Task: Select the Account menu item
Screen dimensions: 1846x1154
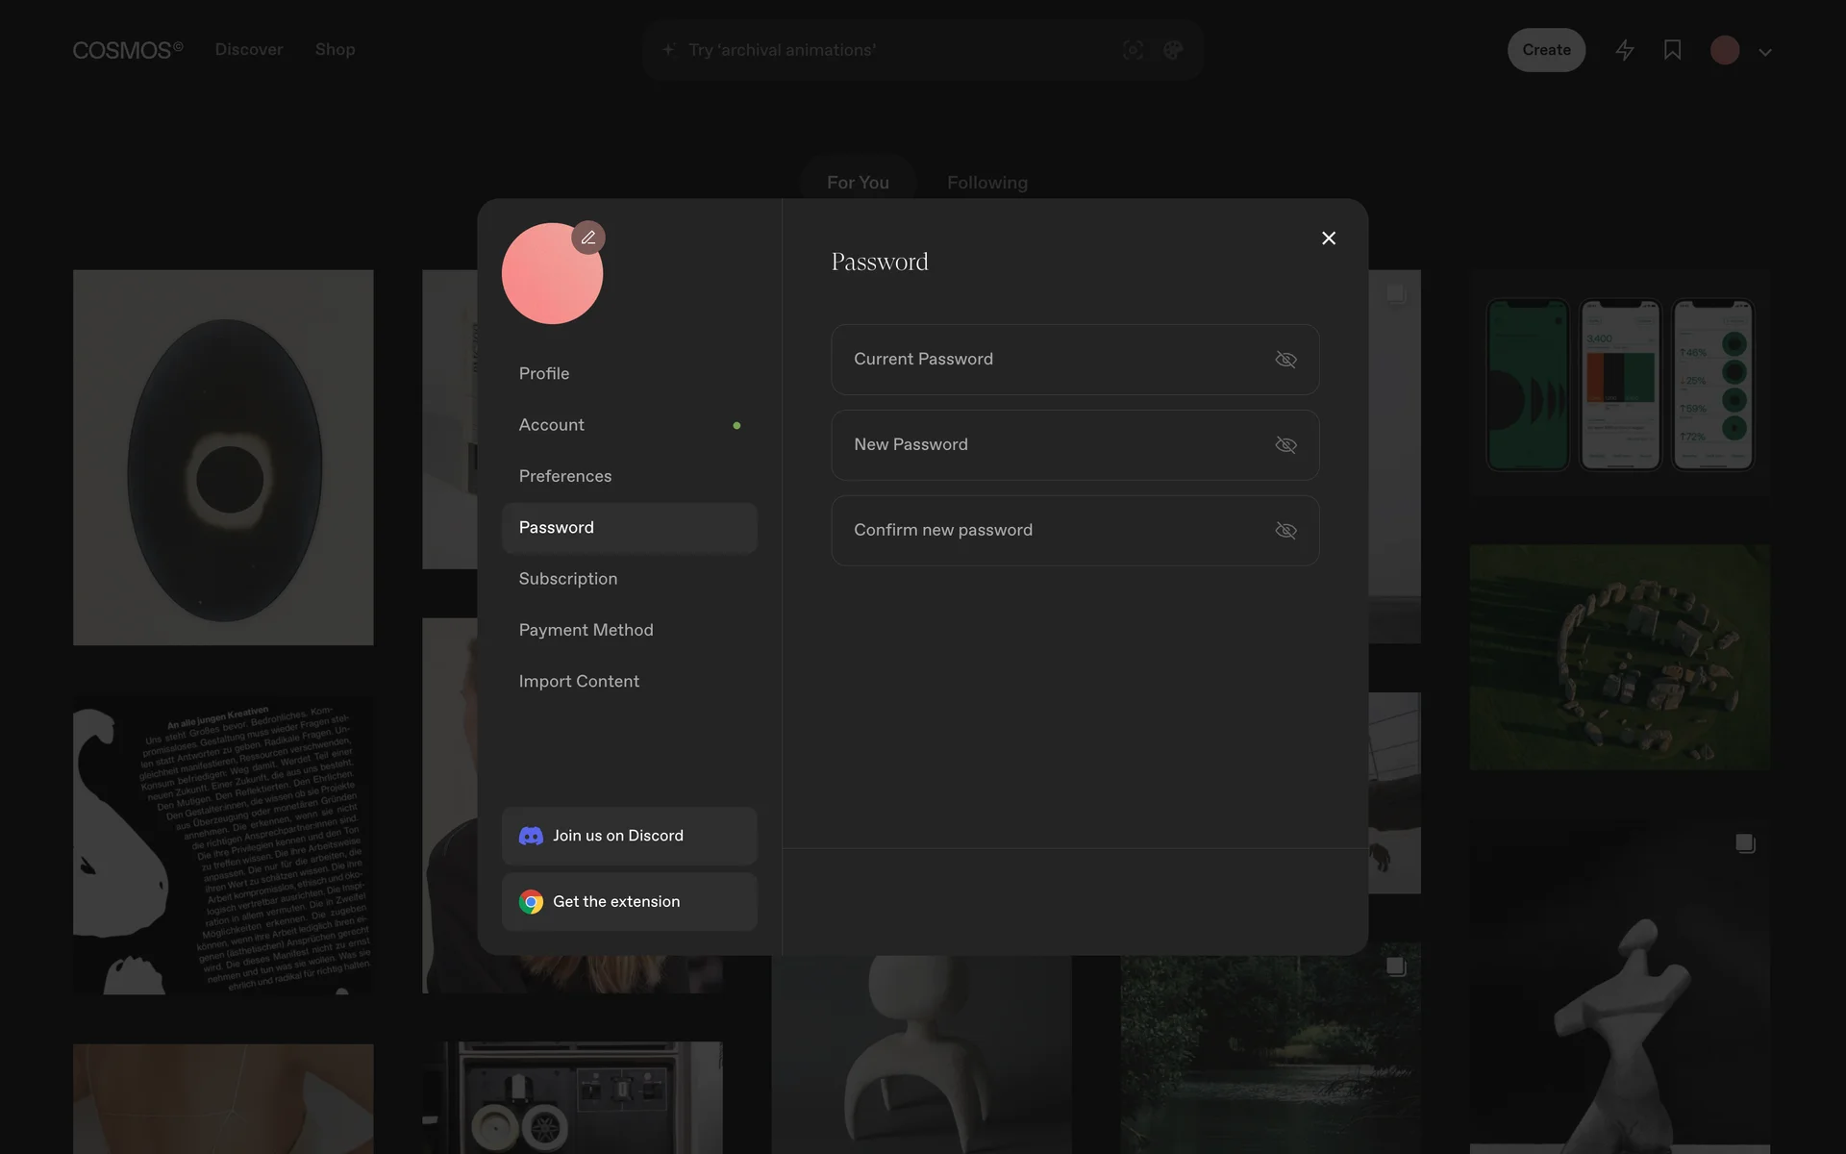Action: [552, 425]
